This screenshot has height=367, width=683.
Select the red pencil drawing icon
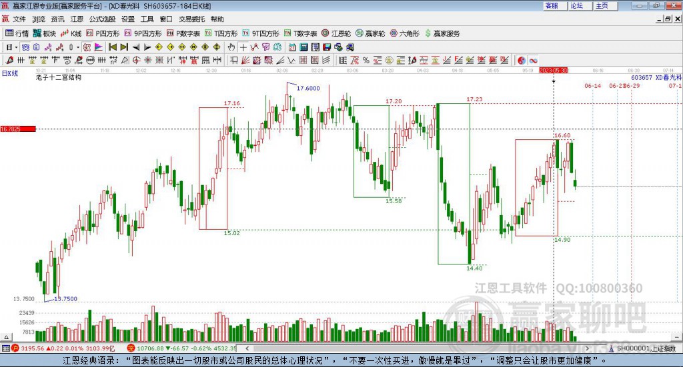click(9, 61)
